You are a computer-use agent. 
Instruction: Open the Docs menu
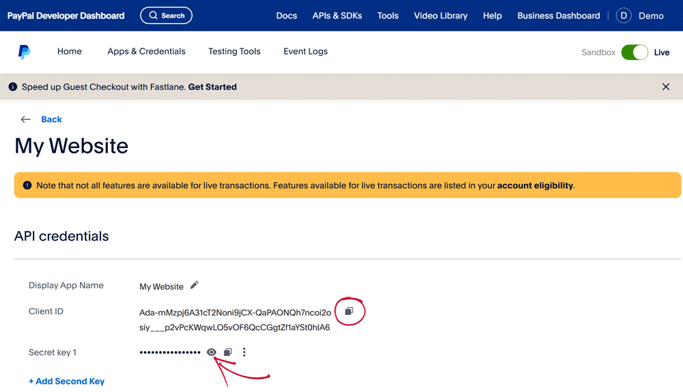pyautogui.click(x=286, y=16)
